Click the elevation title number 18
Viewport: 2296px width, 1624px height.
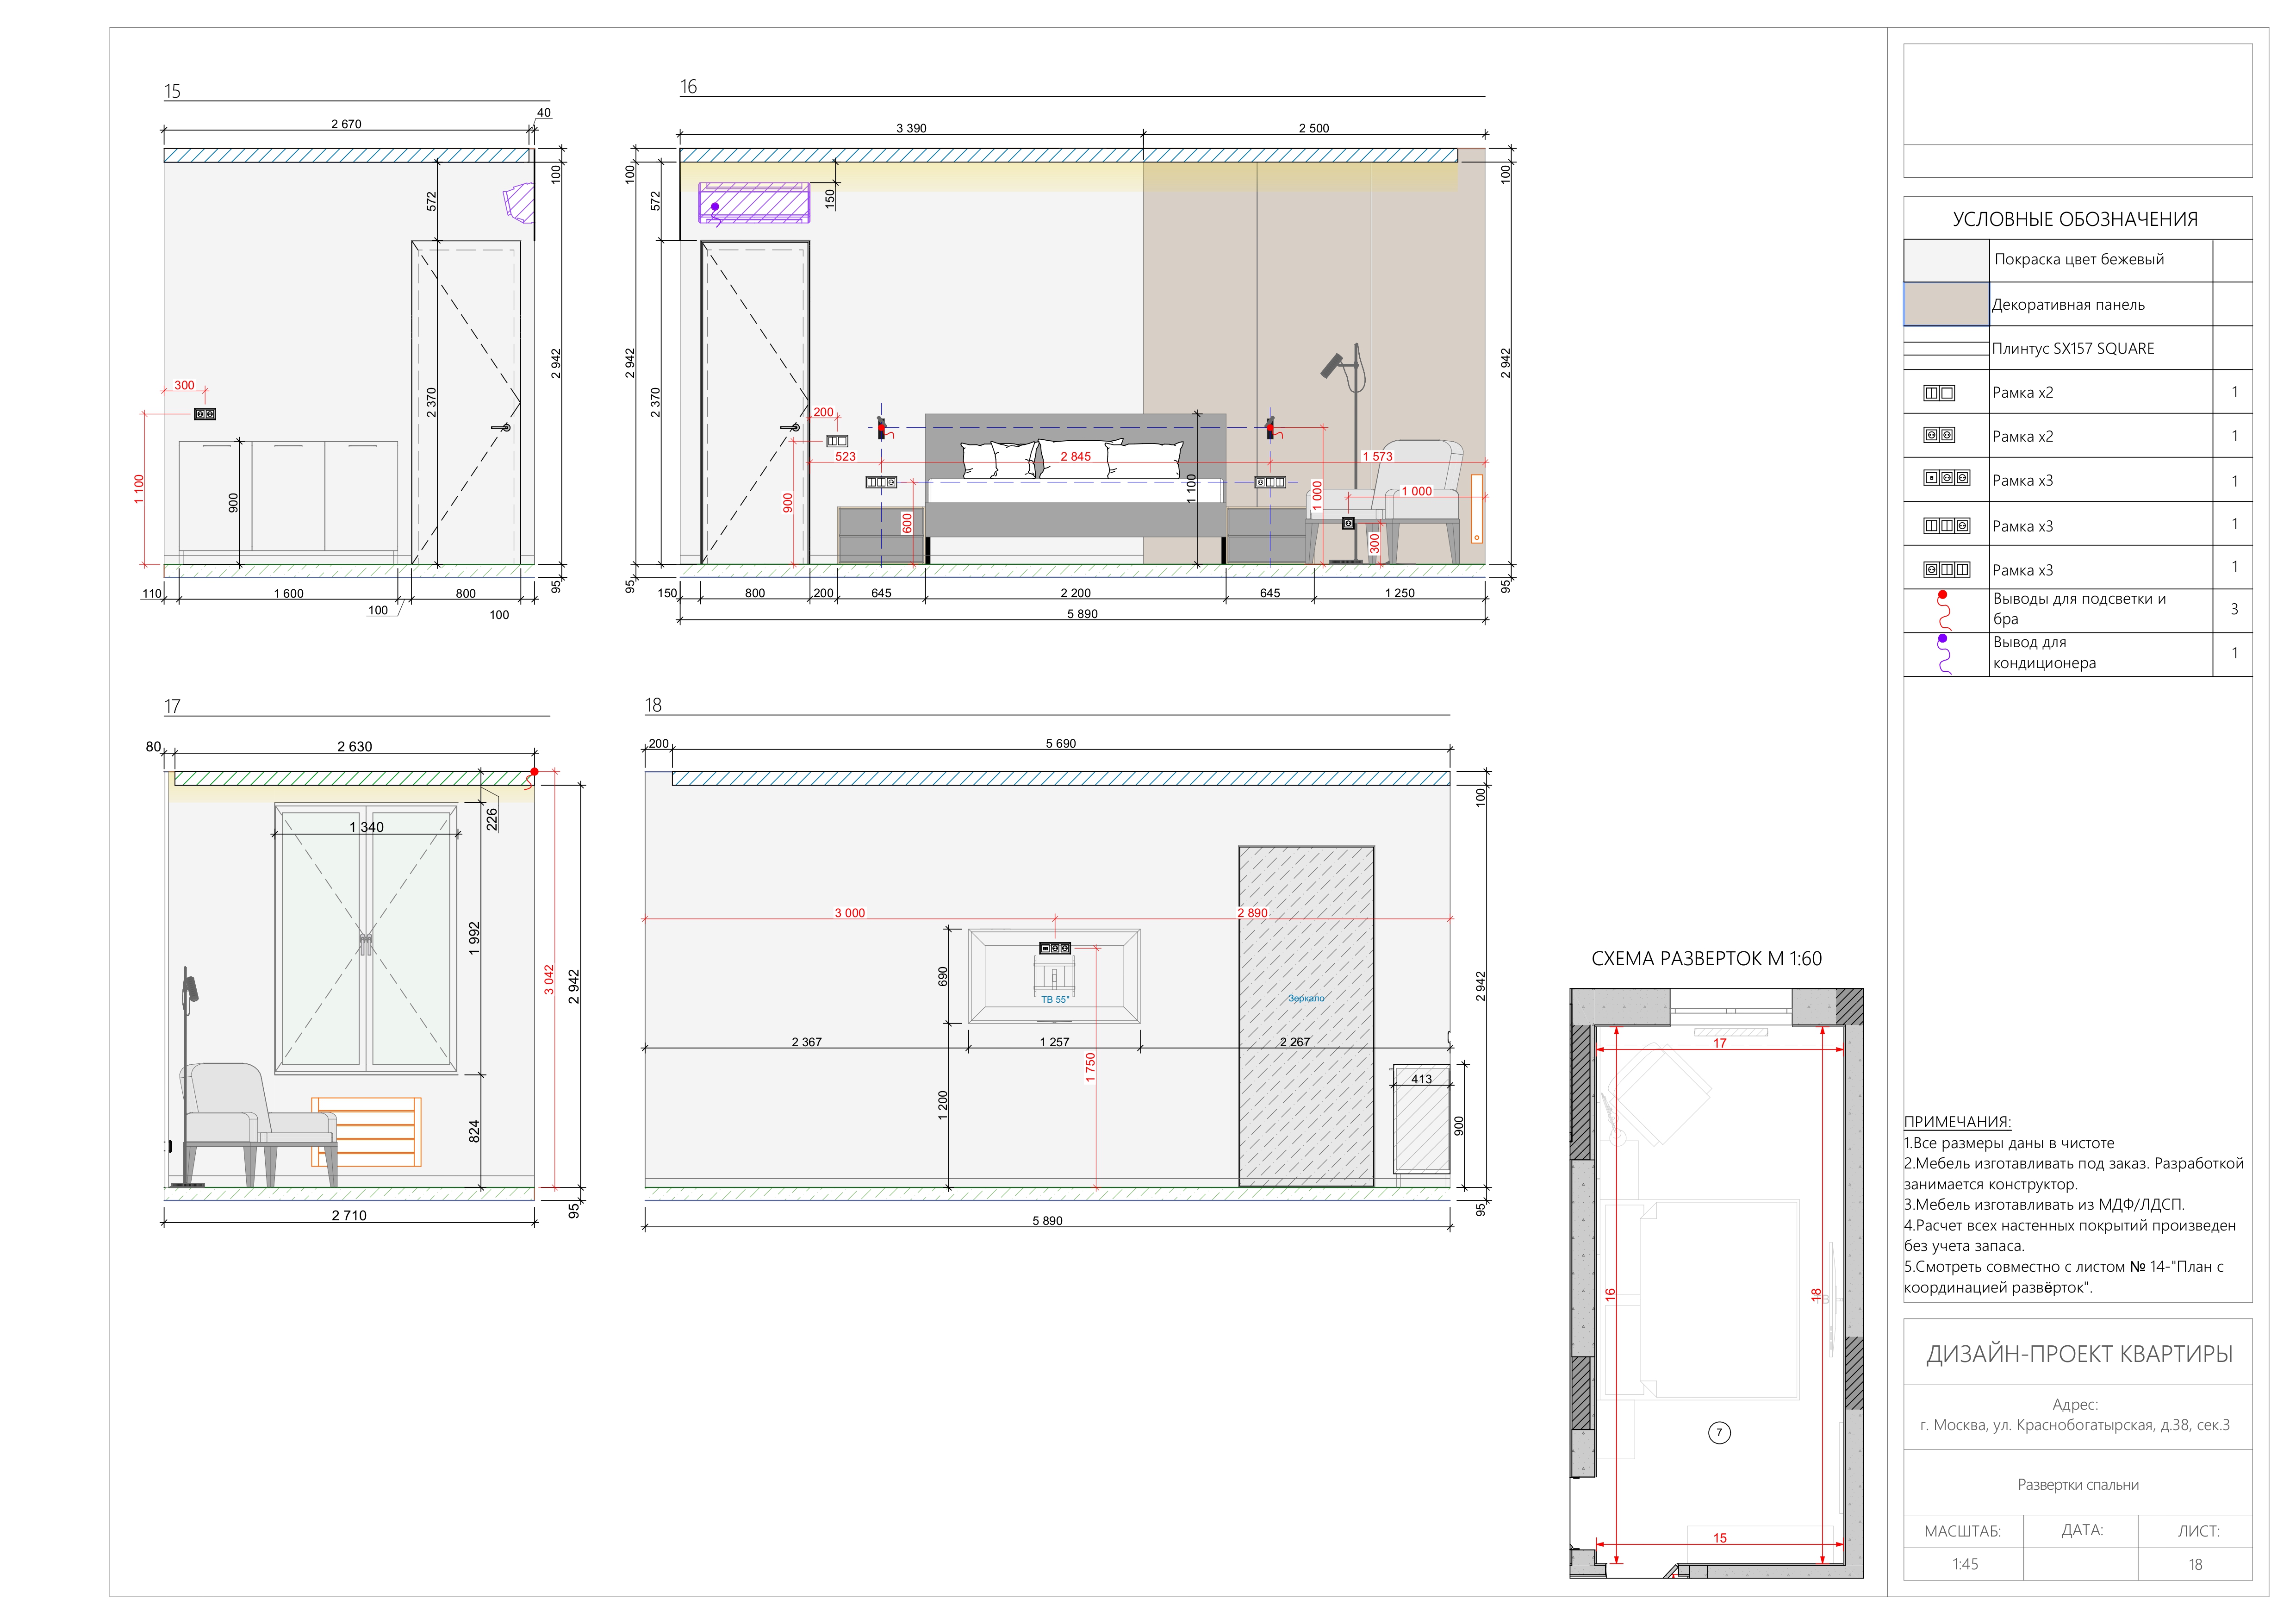tap(653, 705)
